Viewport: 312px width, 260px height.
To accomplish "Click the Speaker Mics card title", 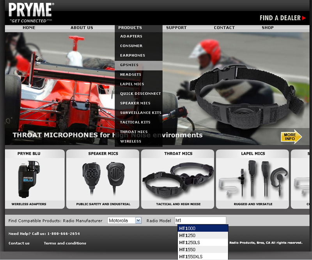I will coord(103,154).
